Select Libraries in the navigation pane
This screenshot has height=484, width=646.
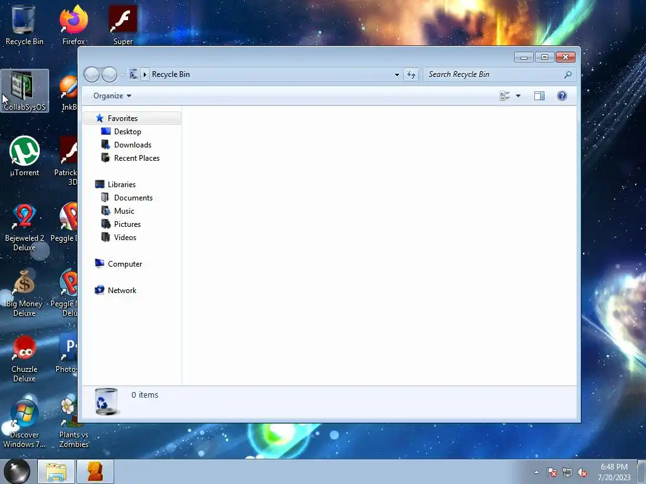[122, 185]
